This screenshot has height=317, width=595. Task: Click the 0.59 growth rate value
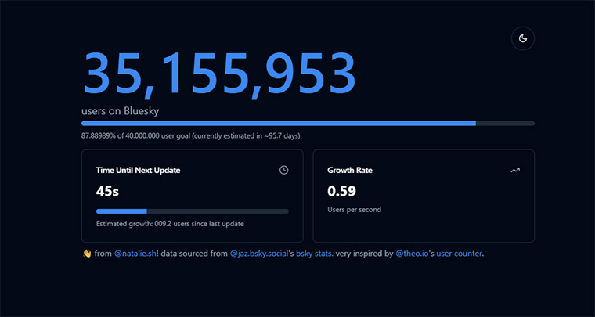click(x=341, y=191)
